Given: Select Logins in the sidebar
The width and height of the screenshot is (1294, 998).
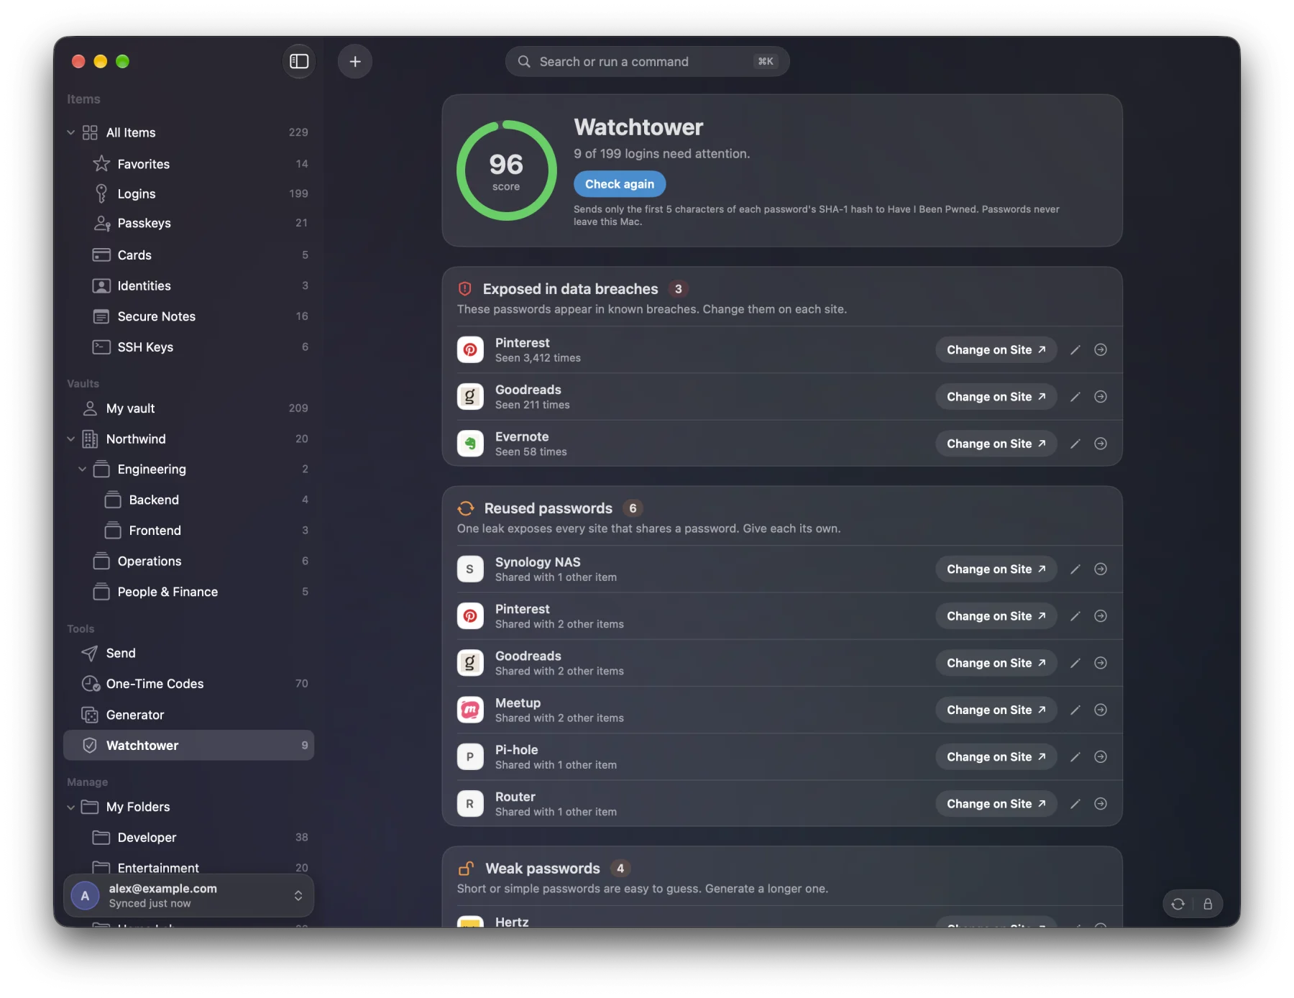Looking at the screenshot, I should [x=189, y=193].
